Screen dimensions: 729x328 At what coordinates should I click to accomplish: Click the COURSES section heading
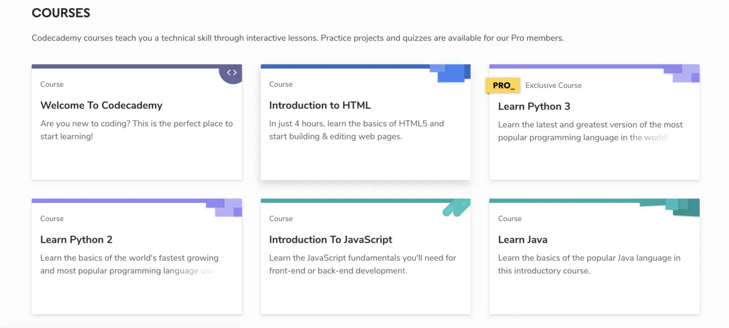pyautogui.click(x=61, y=13)
